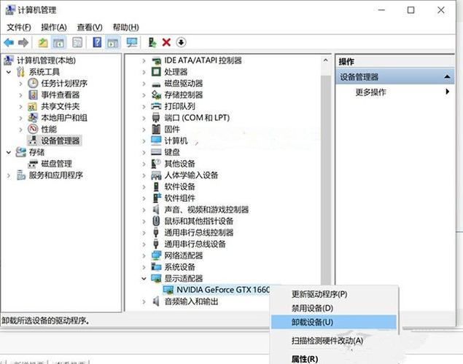Expand the 服务和应用程序 node
This screenshot has width=463, height=364.
tap(9, 175)
